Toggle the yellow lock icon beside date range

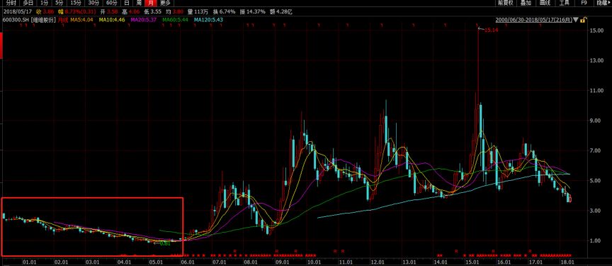(583, 20)
